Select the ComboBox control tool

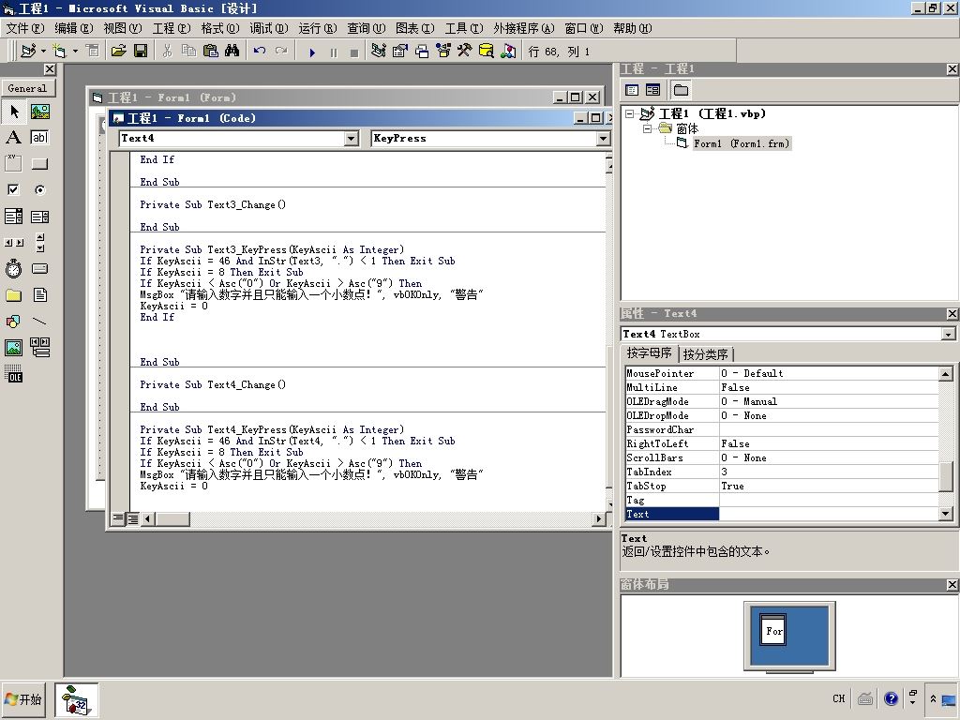13,217
